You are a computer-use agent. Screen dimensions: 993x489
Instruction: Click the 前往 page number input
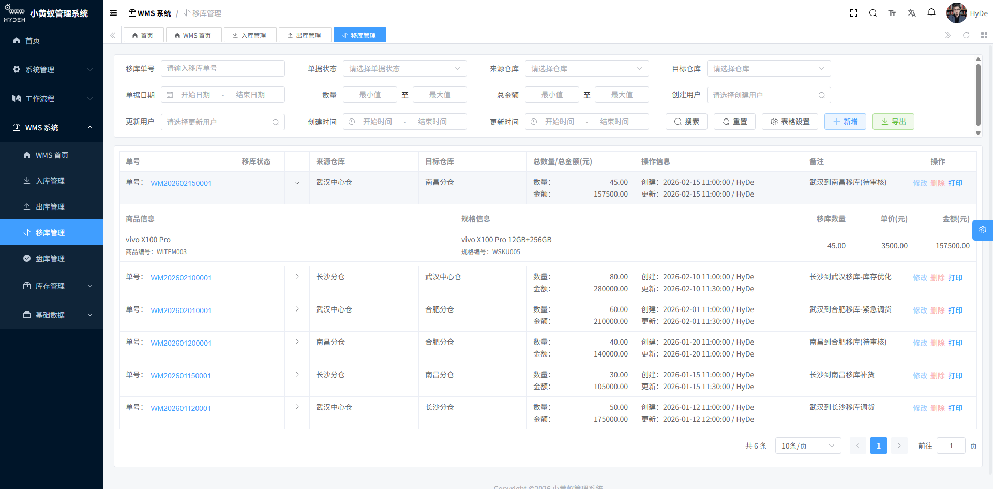point(951,446)
